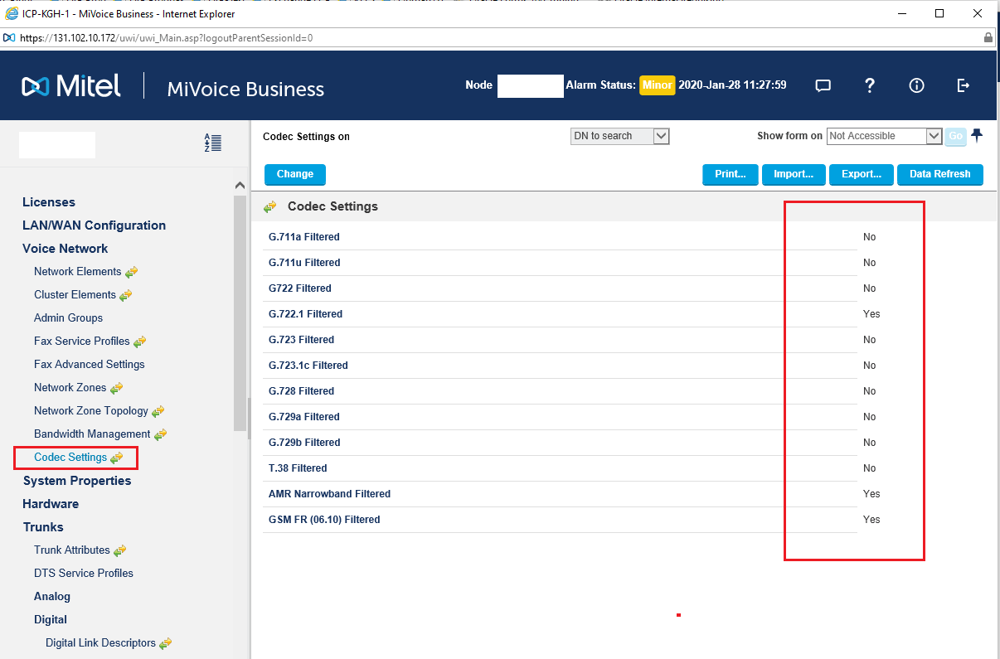Expand Hardware section

51,504
